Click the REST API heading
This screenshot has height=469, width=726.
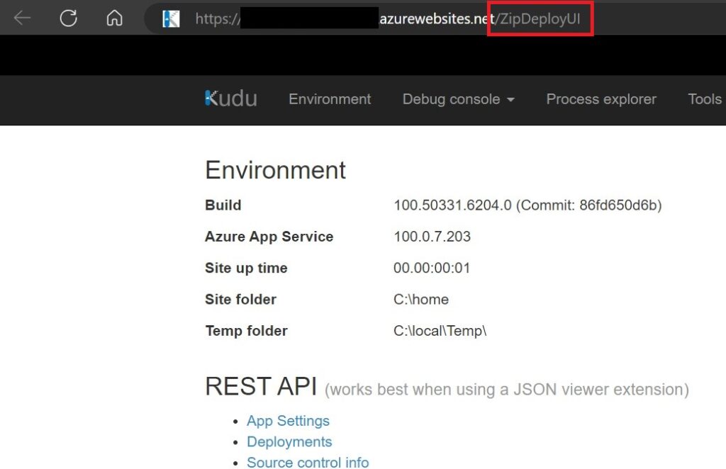click(x=261, y=387)
